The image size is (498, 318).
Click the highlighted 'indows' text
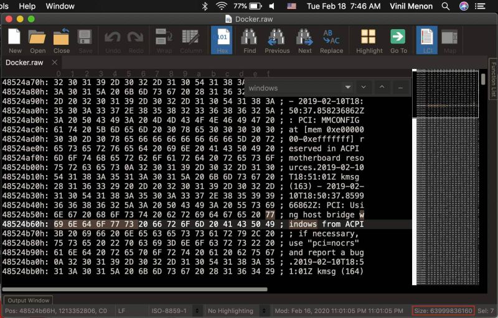[303, 224]
